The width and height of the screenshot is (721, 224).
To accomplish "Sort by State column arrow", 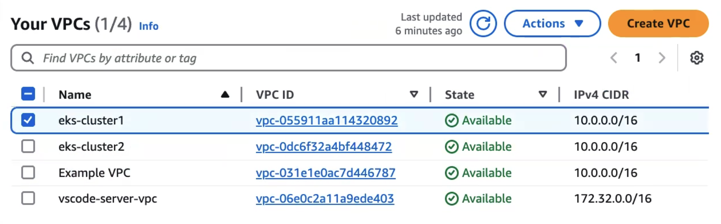I will [542, 94].
